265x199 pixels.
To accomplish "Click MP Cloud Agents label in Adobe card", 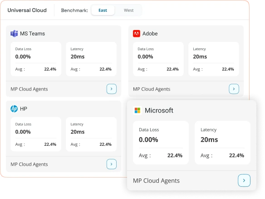I will [x=152, y=89].
